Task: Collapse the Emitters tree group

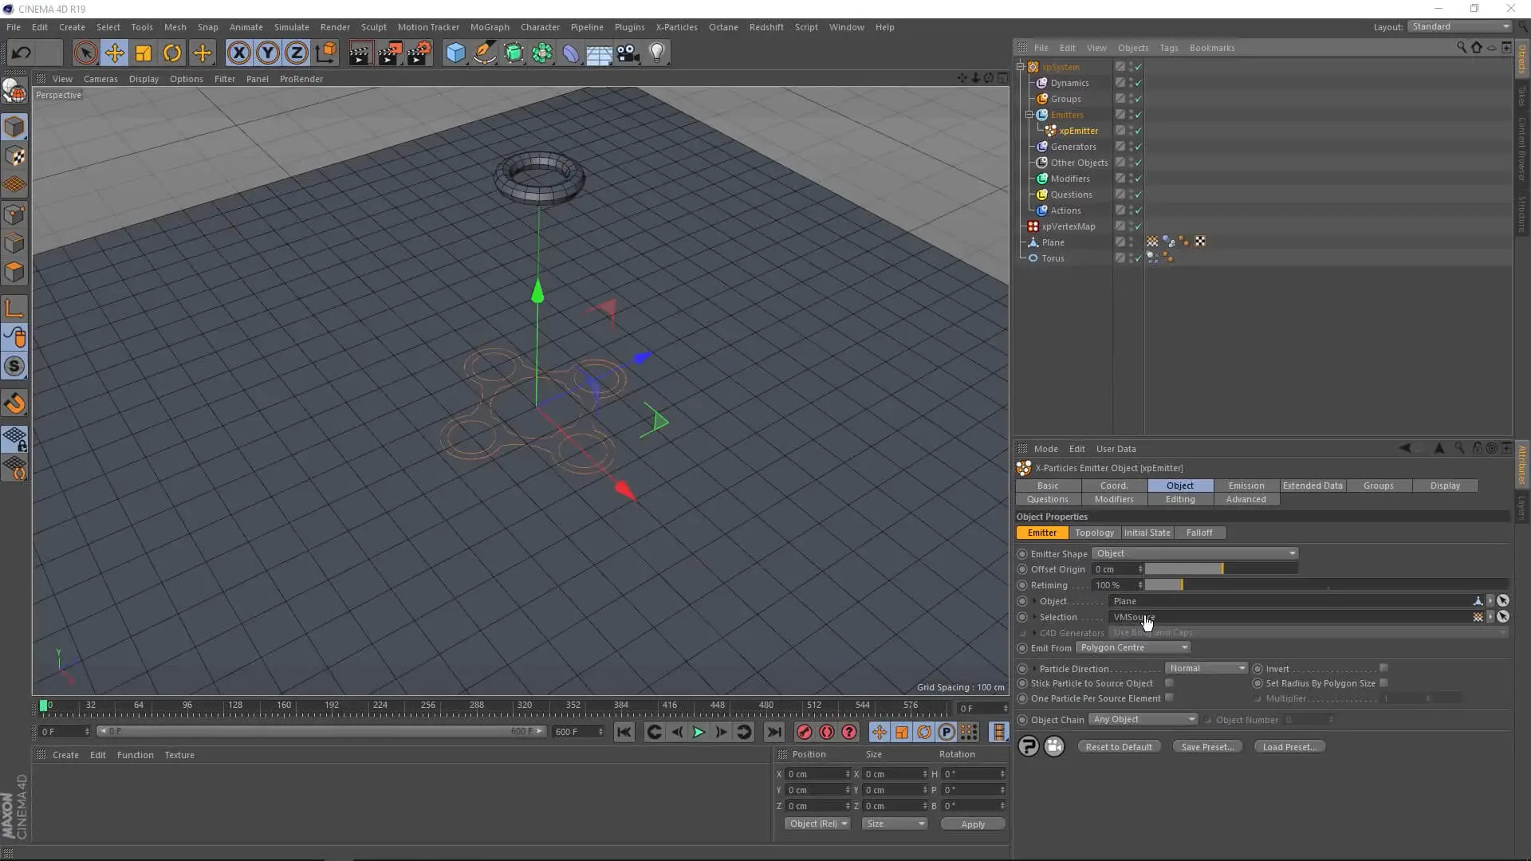Action: pos(1029,115)
